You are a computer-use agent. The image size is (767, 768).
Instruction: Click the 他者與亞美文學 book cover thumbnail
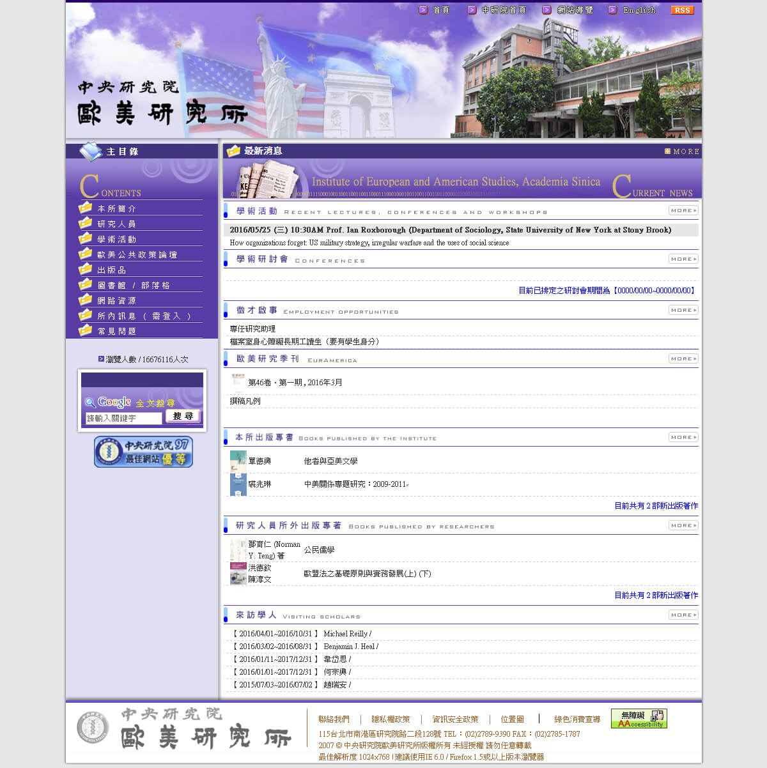click(238, 461)
